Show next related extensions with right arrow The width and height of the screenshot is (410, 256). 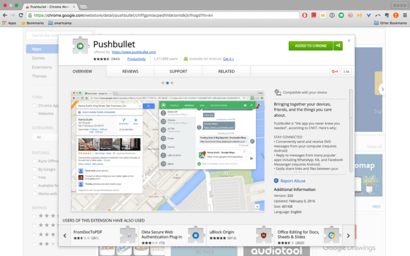click(x=348, y=236)
